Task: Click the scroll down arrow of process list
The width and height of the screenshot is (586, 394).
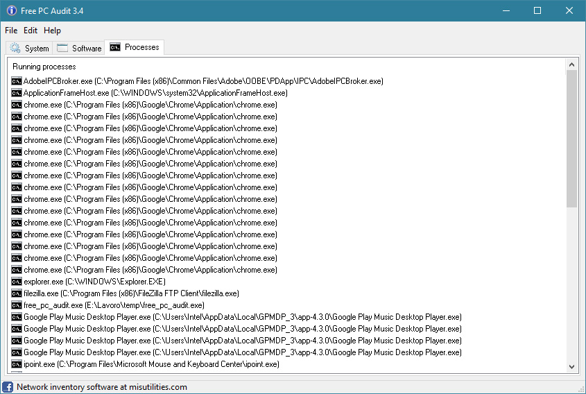Action: (572, 366)
